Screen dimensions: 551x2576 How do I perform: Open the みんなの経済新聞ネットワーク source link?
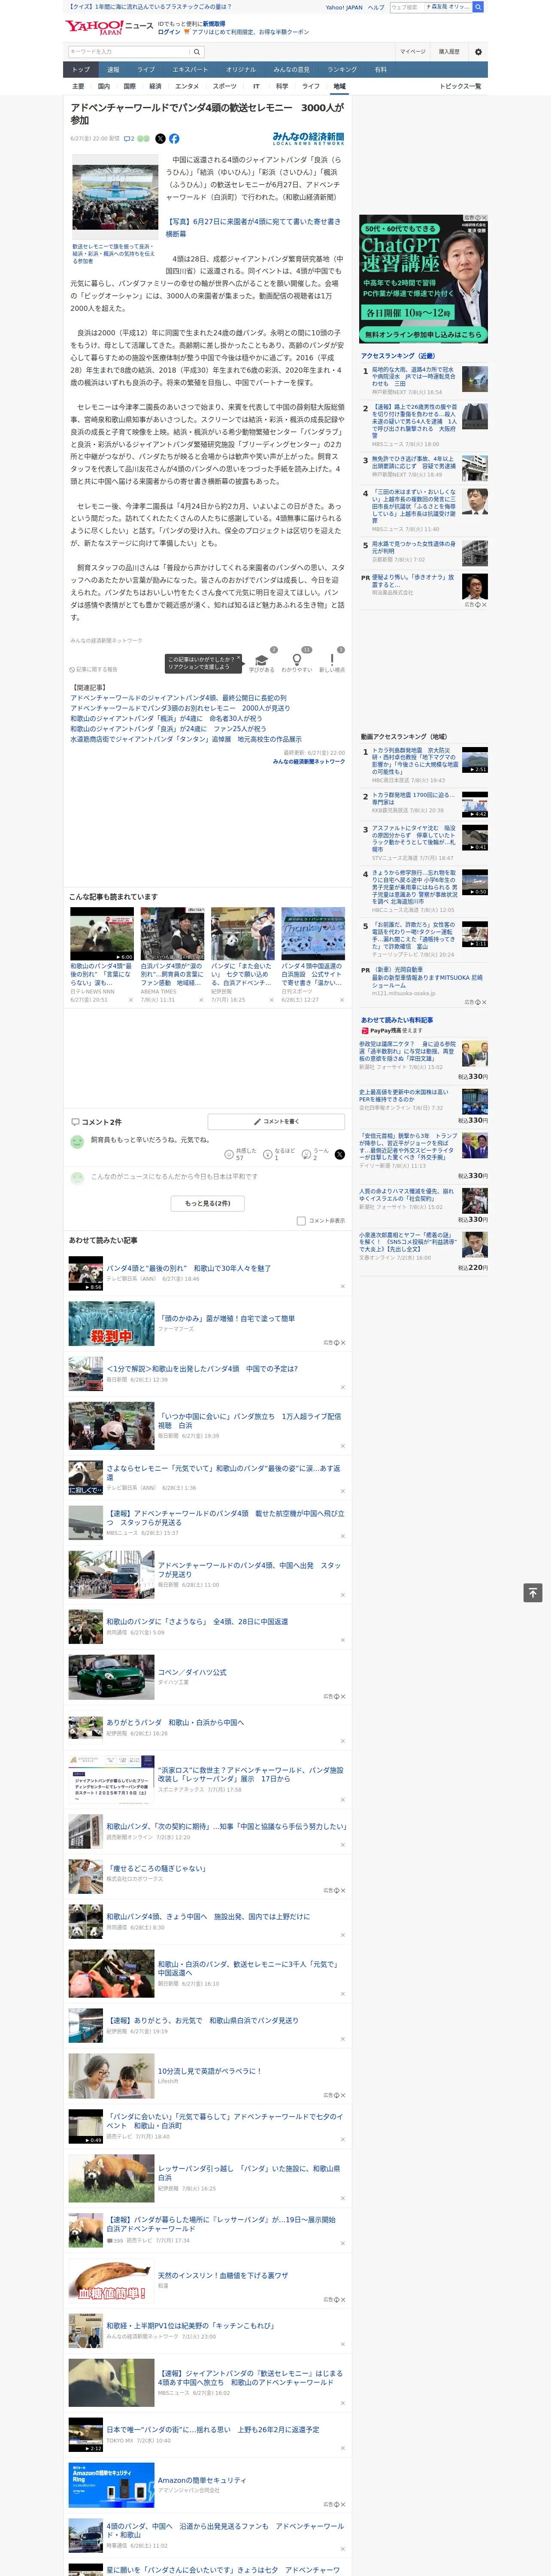point(309,762)
